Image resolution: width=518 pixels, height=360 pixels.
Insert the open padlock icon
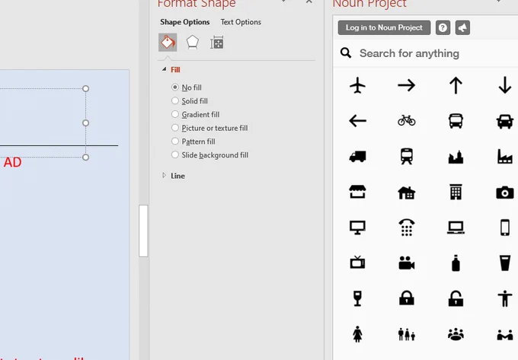[456, 298]
